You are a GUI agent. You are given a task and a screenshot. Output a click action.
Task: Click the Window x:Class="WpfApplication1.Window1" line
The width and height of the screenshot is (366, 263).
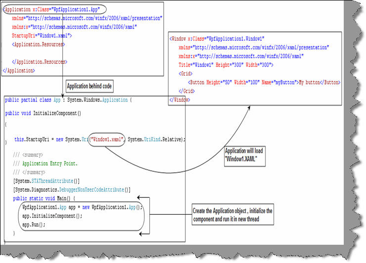point(217,38)
